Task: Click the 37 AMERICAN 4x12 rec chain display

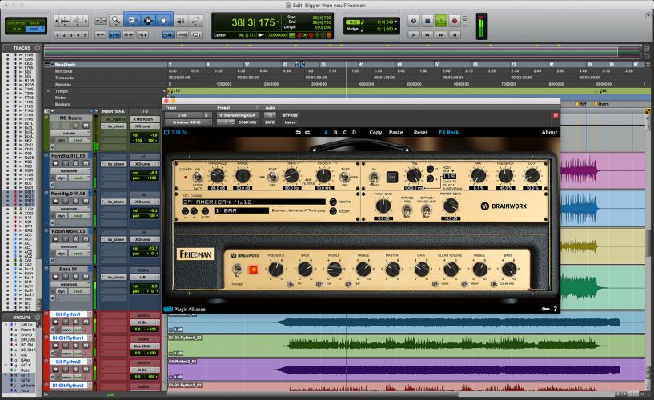Action: pyautogui.click(x=254, y=202)
